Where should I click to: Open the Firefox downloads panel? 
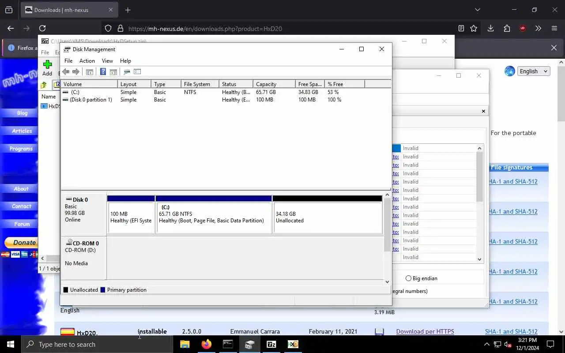pos(490,28)
